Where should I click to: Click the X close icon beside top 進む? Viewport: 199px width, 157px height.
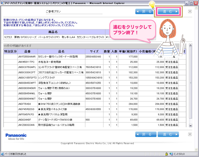point(190,12)
